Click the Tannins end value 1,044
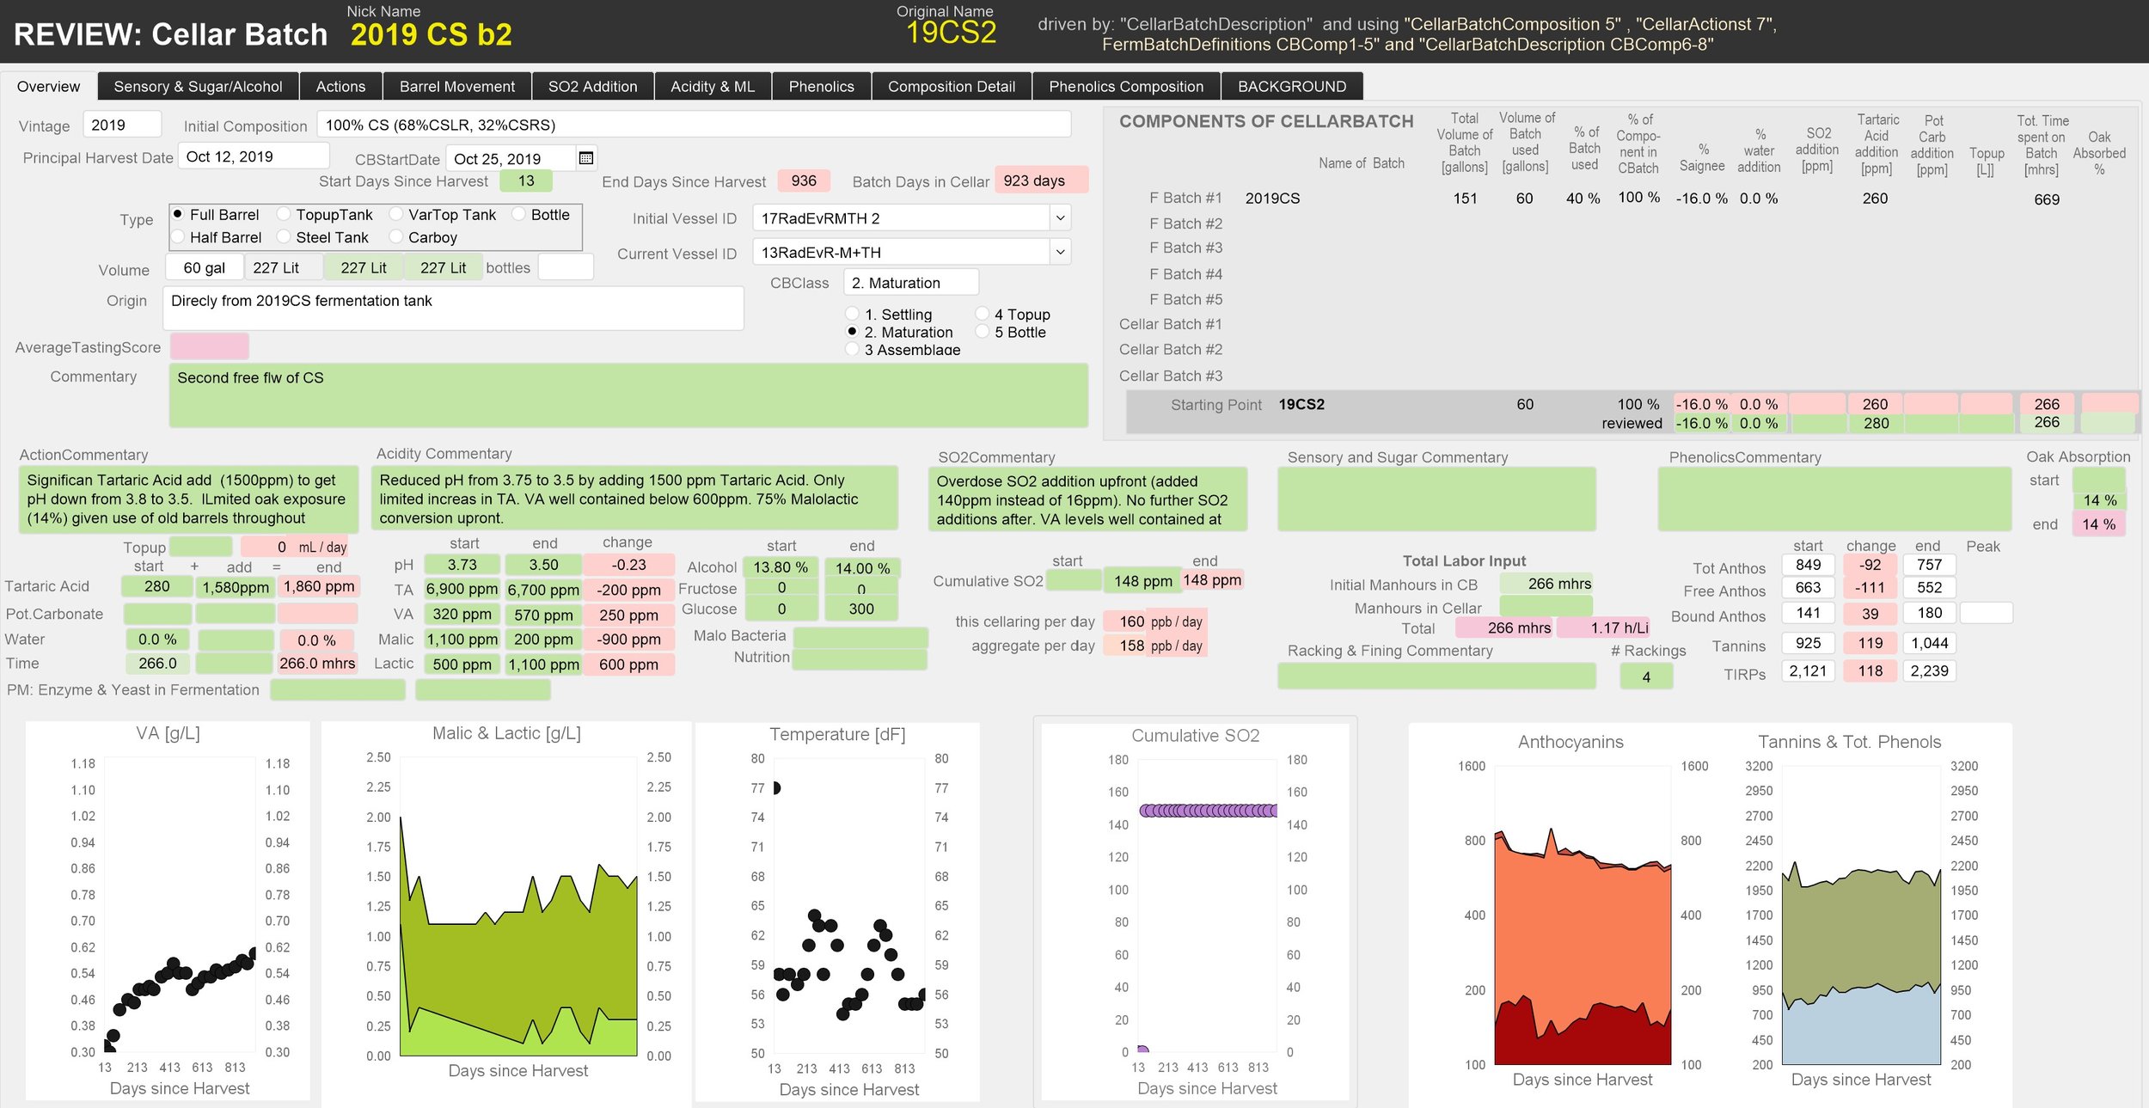 click(1929, 643)
